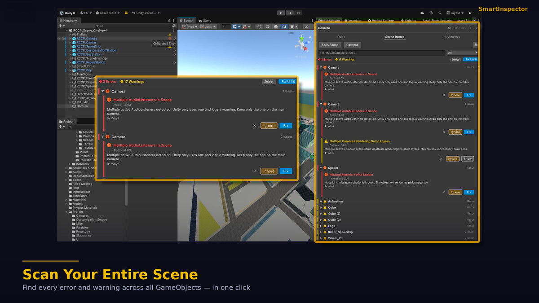Click Fix for Missing Material / Pink Shader

pos(468,192)
